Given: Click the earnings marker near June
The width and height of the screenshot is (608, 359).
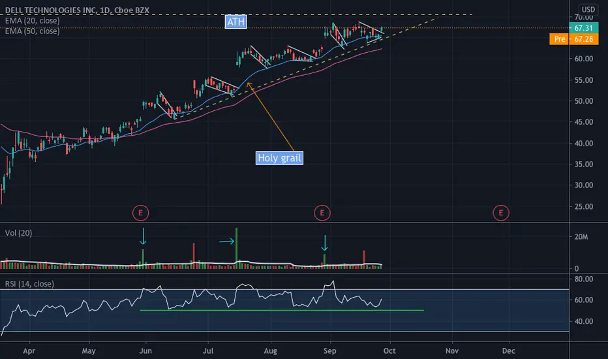Looking at the screenshot, I should click(140, 213).
